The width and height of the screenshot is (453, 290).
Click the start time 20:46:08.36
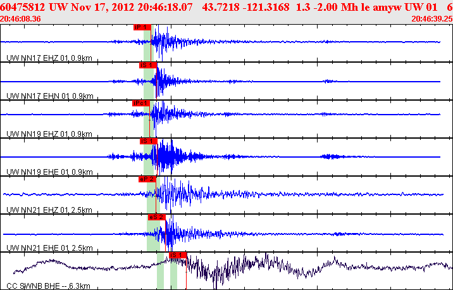coord(20,19)
